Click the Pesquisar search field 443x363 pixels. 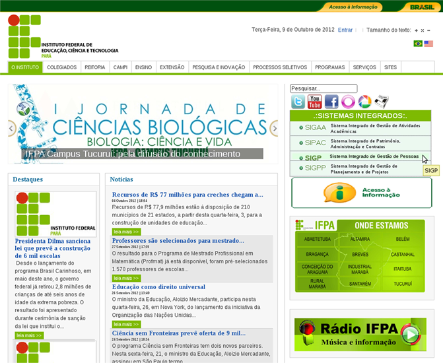pos(324,88)
